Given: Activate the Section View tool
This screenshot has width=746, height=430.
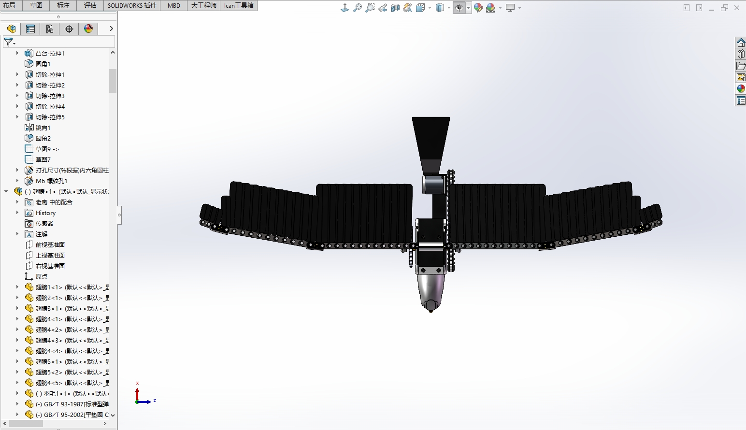Looking at the screenshot, I should tap(395, 8).
